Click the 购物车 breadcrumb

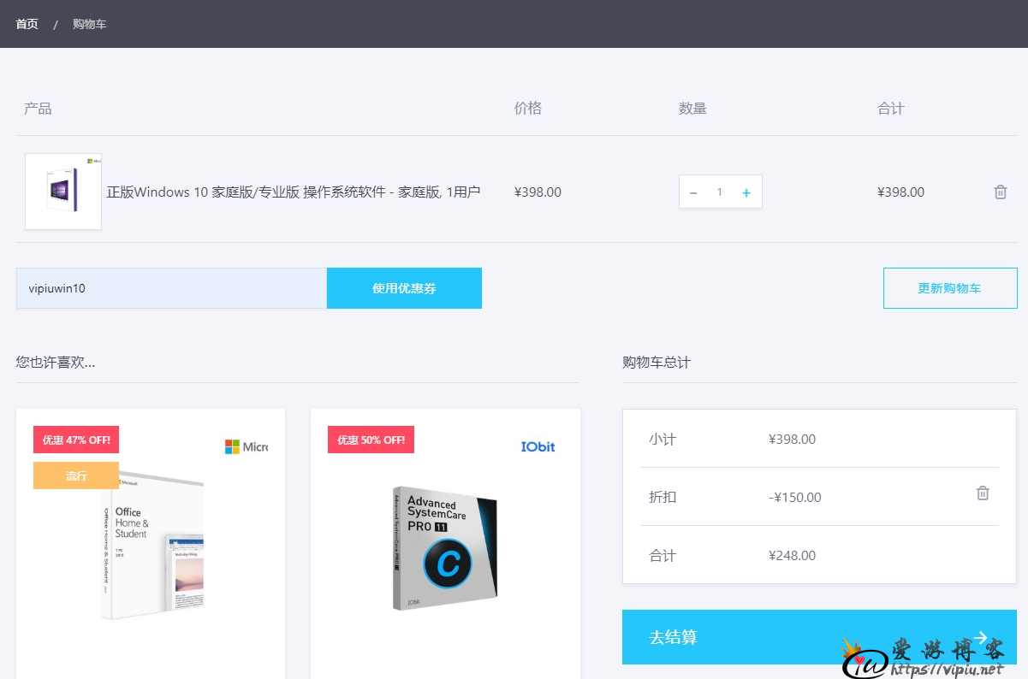pyautogui.click(x=89, y=24)
